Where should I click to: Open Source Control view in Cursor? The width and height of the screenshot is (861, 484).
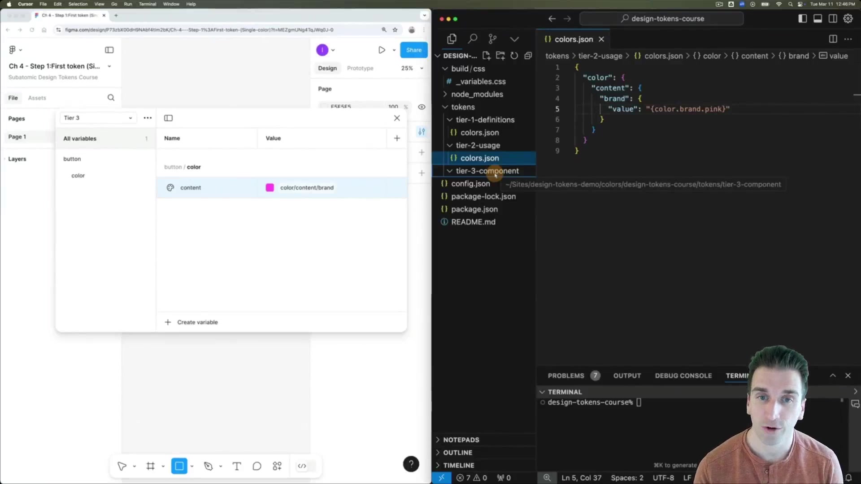pos(492,39)
